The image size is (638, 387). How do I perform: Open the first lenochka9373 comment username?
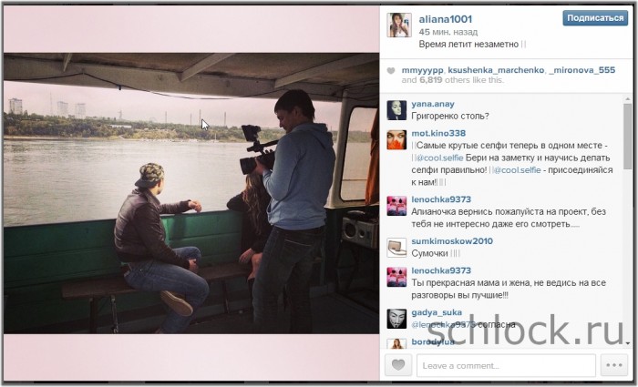pos(441,199)
